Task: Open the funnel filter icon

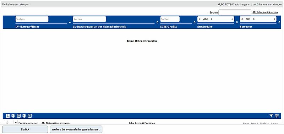Action: [271, 116]
